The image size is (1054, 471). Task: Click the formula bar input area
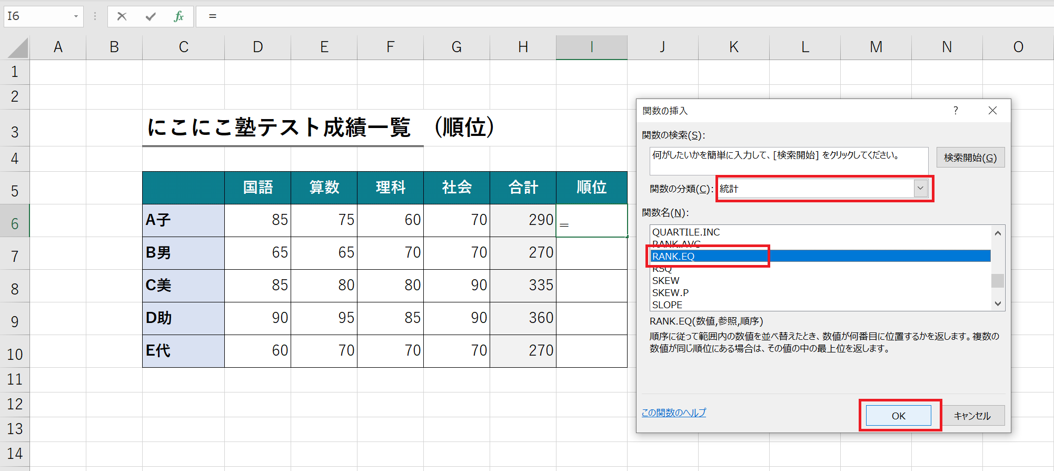point(625,16)
